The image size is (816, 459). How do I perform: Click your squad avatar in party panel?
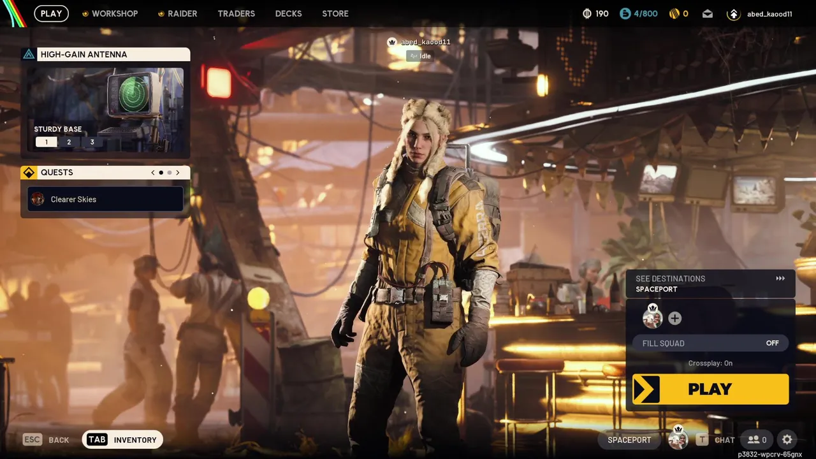pyautogui.click(x=652, y=317)
